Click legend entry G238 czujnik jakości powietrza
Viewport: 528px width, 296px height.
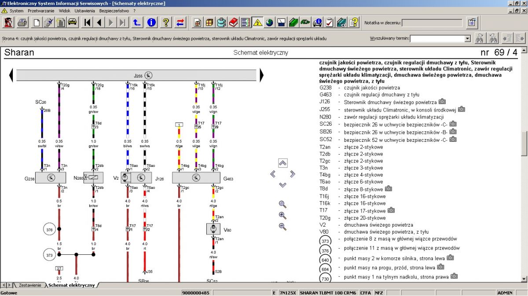[359, 88]
